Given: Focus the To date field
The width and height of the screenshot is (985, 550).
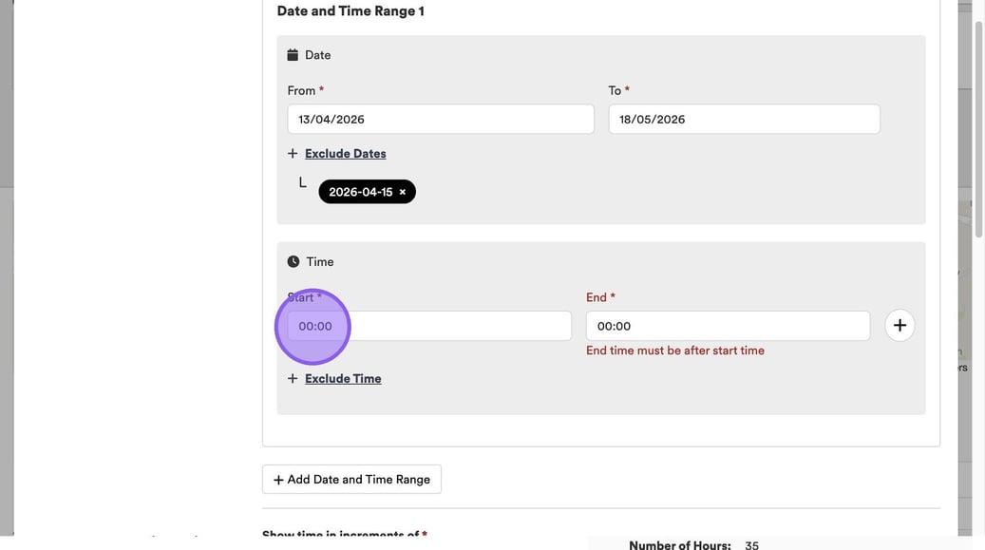Looking at the screenshot, I should tap(744, 120).
